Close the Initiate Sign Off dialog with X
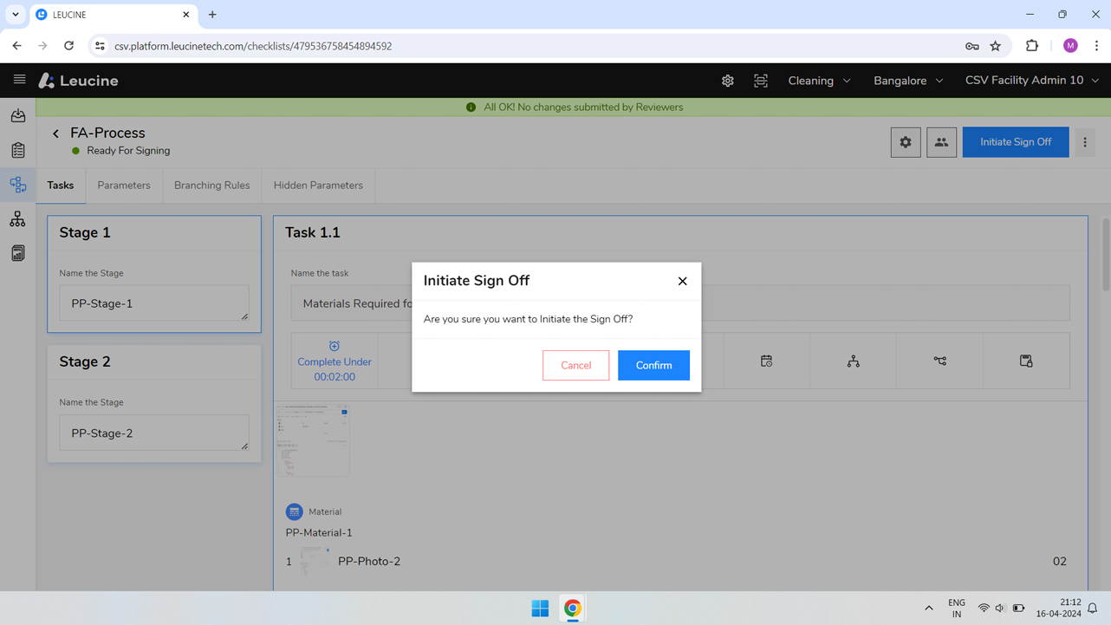Image resolution: width=1111 pixels, height=625 pixels. click(x=682, y=281)
